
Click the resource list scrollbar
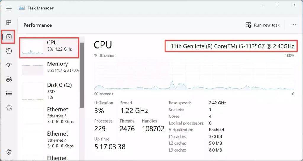82,75
